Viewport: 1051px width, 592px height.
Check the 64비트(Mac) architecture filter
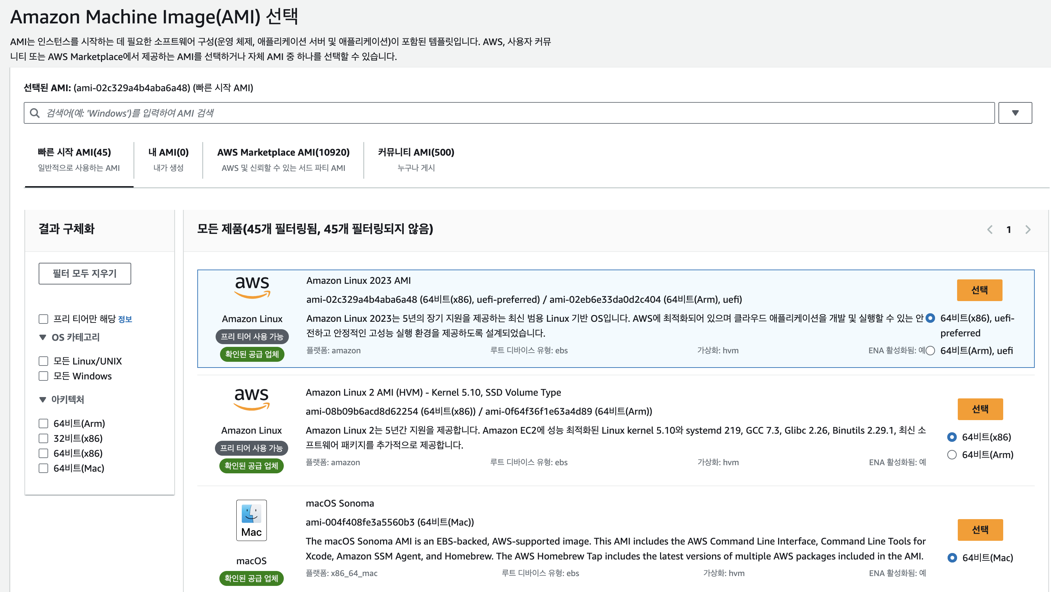(x=43, y=468)
